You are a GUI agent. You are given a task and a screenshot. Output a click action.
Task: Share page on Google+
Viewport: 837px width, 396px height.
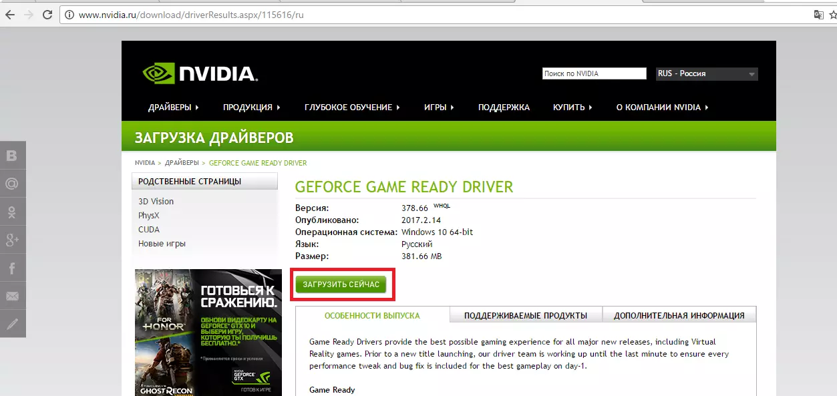(x=12, y=240)
